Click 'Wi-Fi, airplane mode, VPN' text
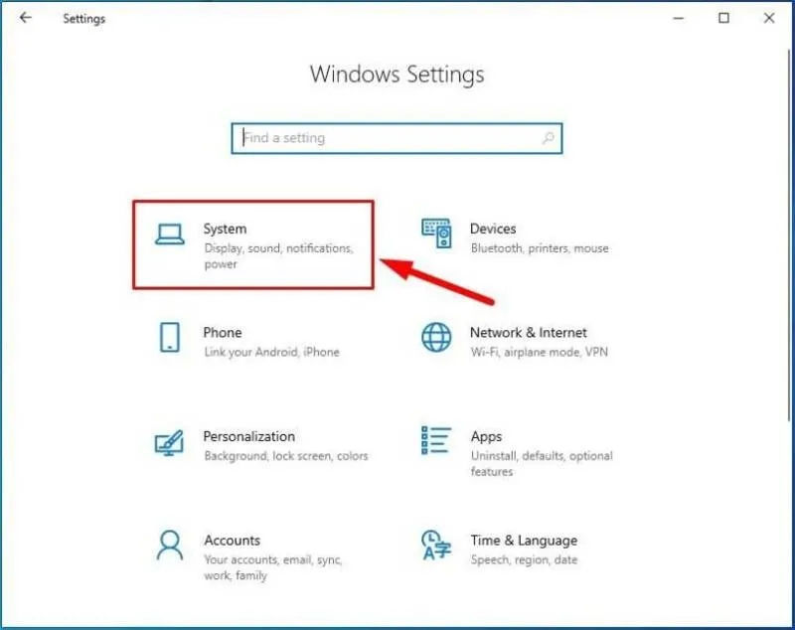Image resolution: width=795 pixels, height=630 pixels. coord(539,352)
